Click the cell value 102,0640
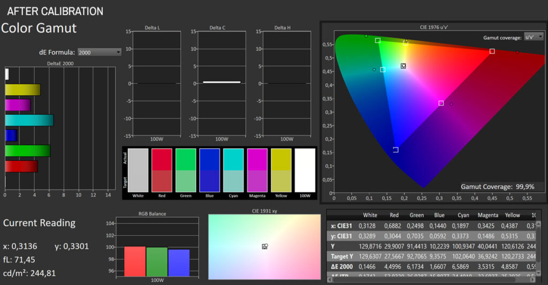Screen dimensions: 548x285 463,256
